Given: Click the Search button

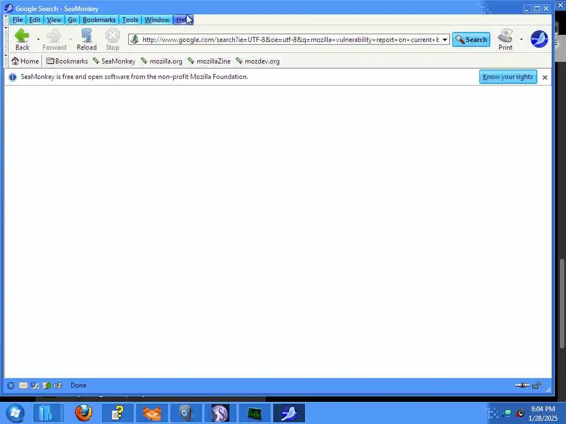Looking at the screenshot, I should [x=471, y=39].
